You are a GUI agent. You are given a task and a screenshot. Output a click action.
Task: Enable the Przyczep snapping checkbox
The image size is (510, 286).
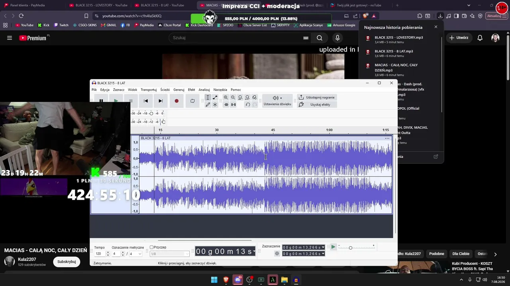click(x=151, y=247)
